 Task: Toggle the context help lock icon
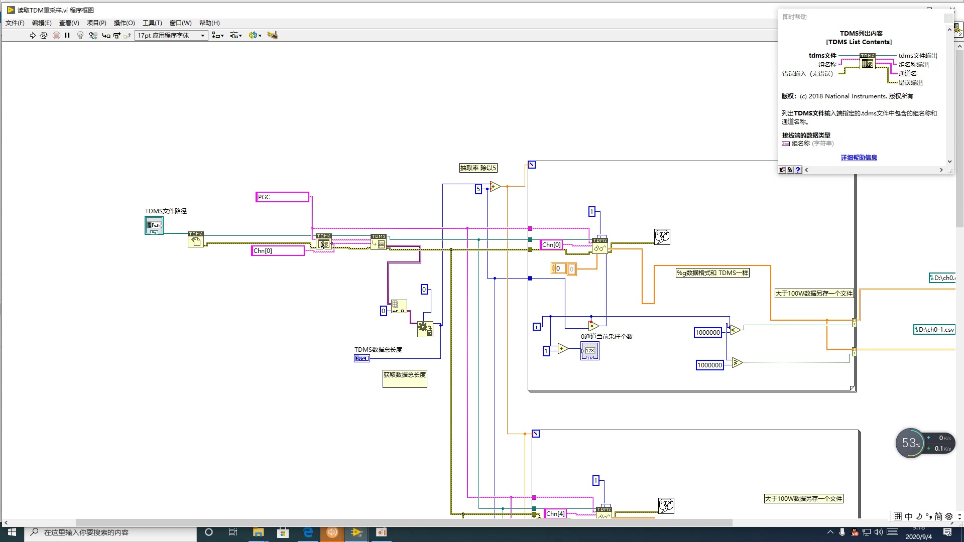click(x=790, y=170)
